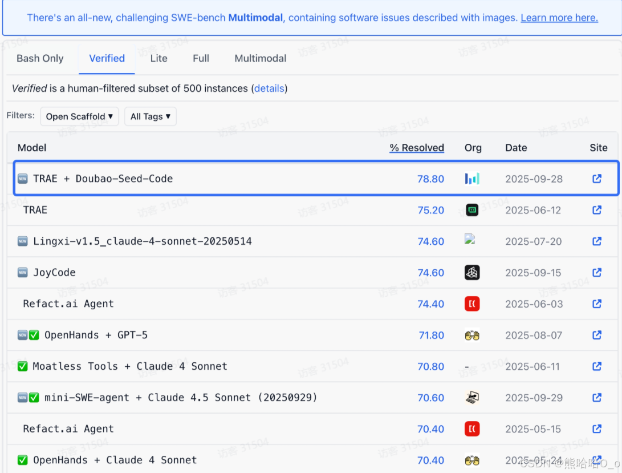The image size is (622, 473).
Task: Click the date 2025-08-07
Action: [x=534, y=335]
